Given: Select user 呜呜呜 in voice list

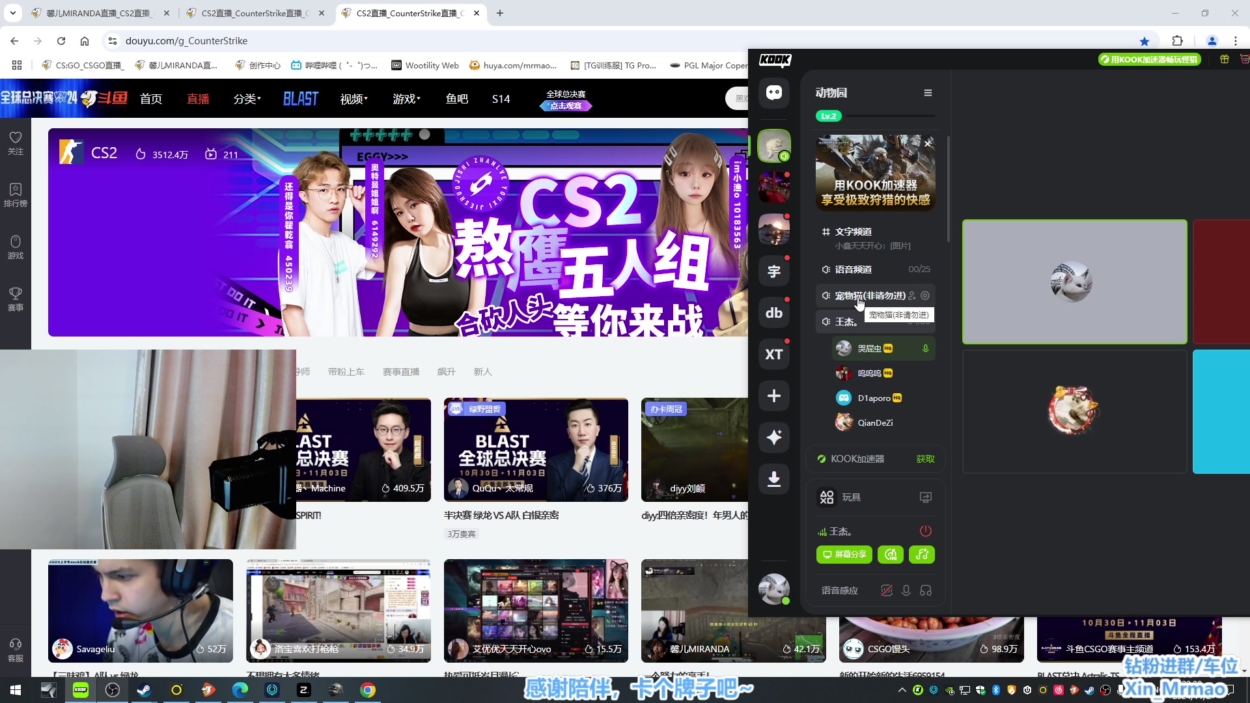Looking at the screenshot, I should (883, 373).
